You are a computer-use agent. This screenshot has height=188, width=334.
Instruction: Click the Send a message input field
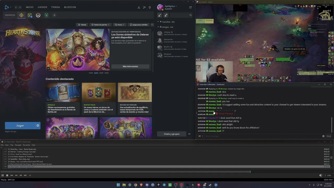pyautogui.click(x=263, y=136)
